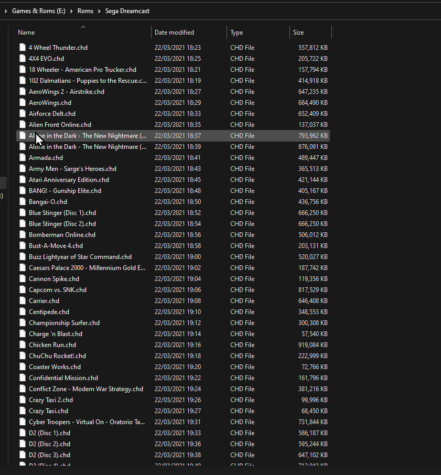This screenshot has height=475, width=441.
Task: Click the date 22/03/2021 18:21
Action: [177, 70]
